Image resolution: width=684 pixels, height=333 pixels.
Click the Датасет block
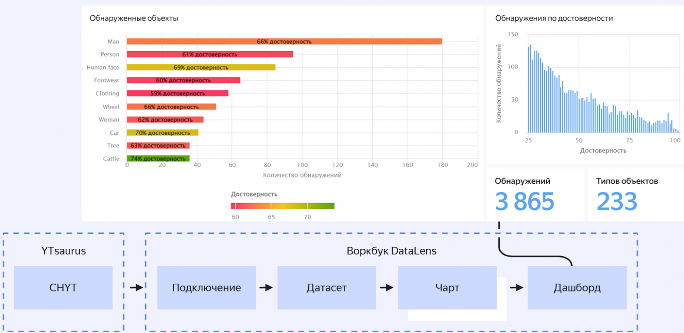pyautogui.click(x=327, y=287)
